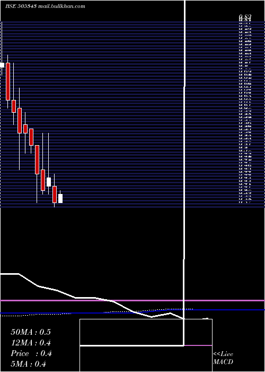Click the 0.82 top price axis label
The height and width of the screenshot is (372, 265).
[x=245, y=16]
